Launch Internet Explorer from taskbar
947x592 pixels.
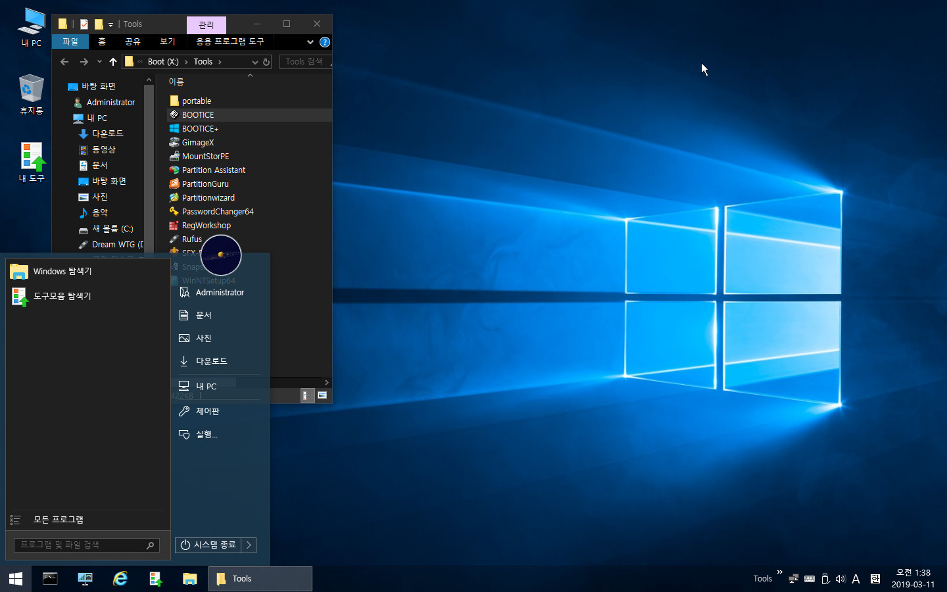click(120, 579)
